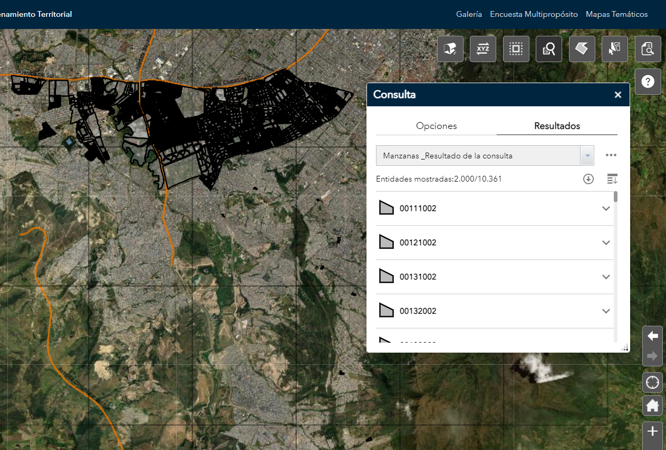Expand result item 00111002
This screenshot has height=450, width=666.
[606, 208]
